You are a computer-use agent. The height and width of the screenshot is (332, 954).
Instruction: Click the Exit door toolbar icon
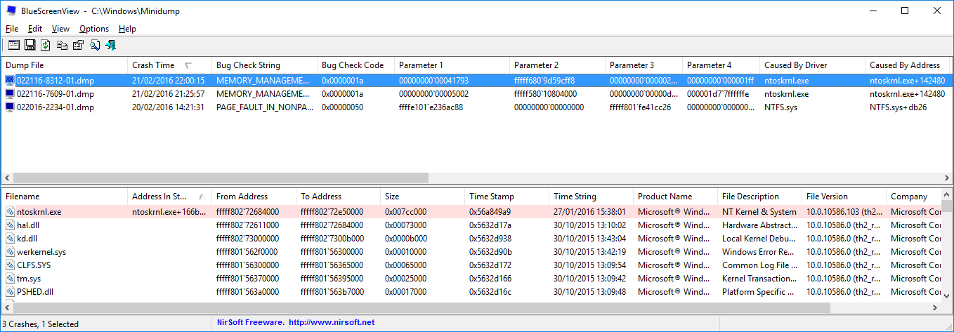coord(110,45)
